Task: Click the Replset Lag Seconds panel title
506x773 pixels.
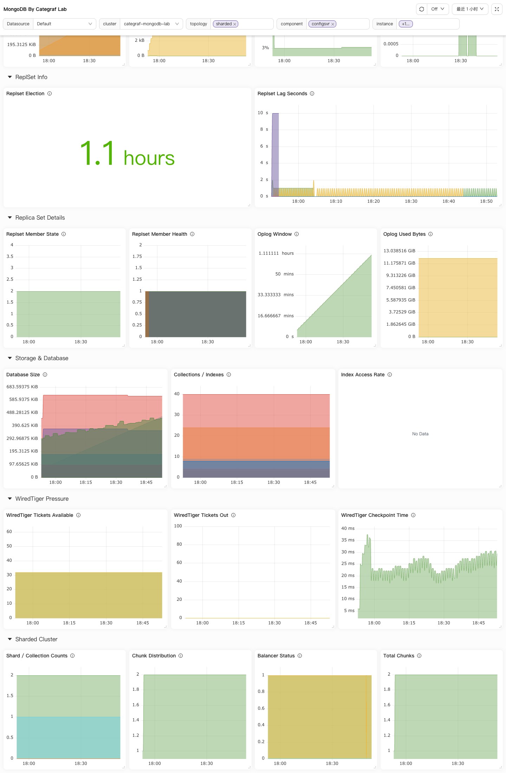Action: click(x=282, y=93)
